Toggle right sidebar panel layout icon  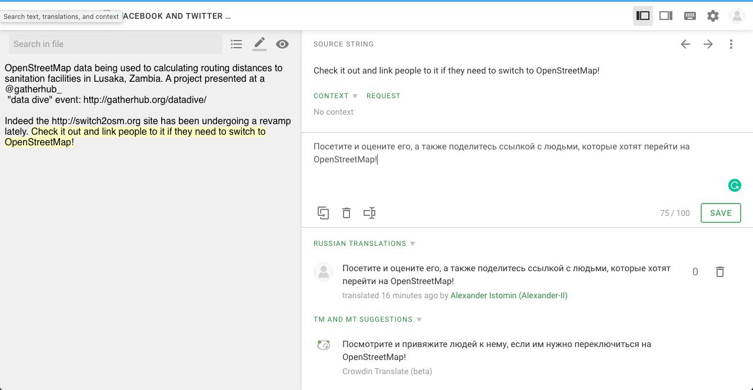[x=666, y=16]
